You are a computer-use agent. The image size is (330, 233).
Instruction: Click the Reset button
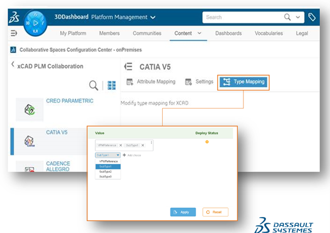215,212
